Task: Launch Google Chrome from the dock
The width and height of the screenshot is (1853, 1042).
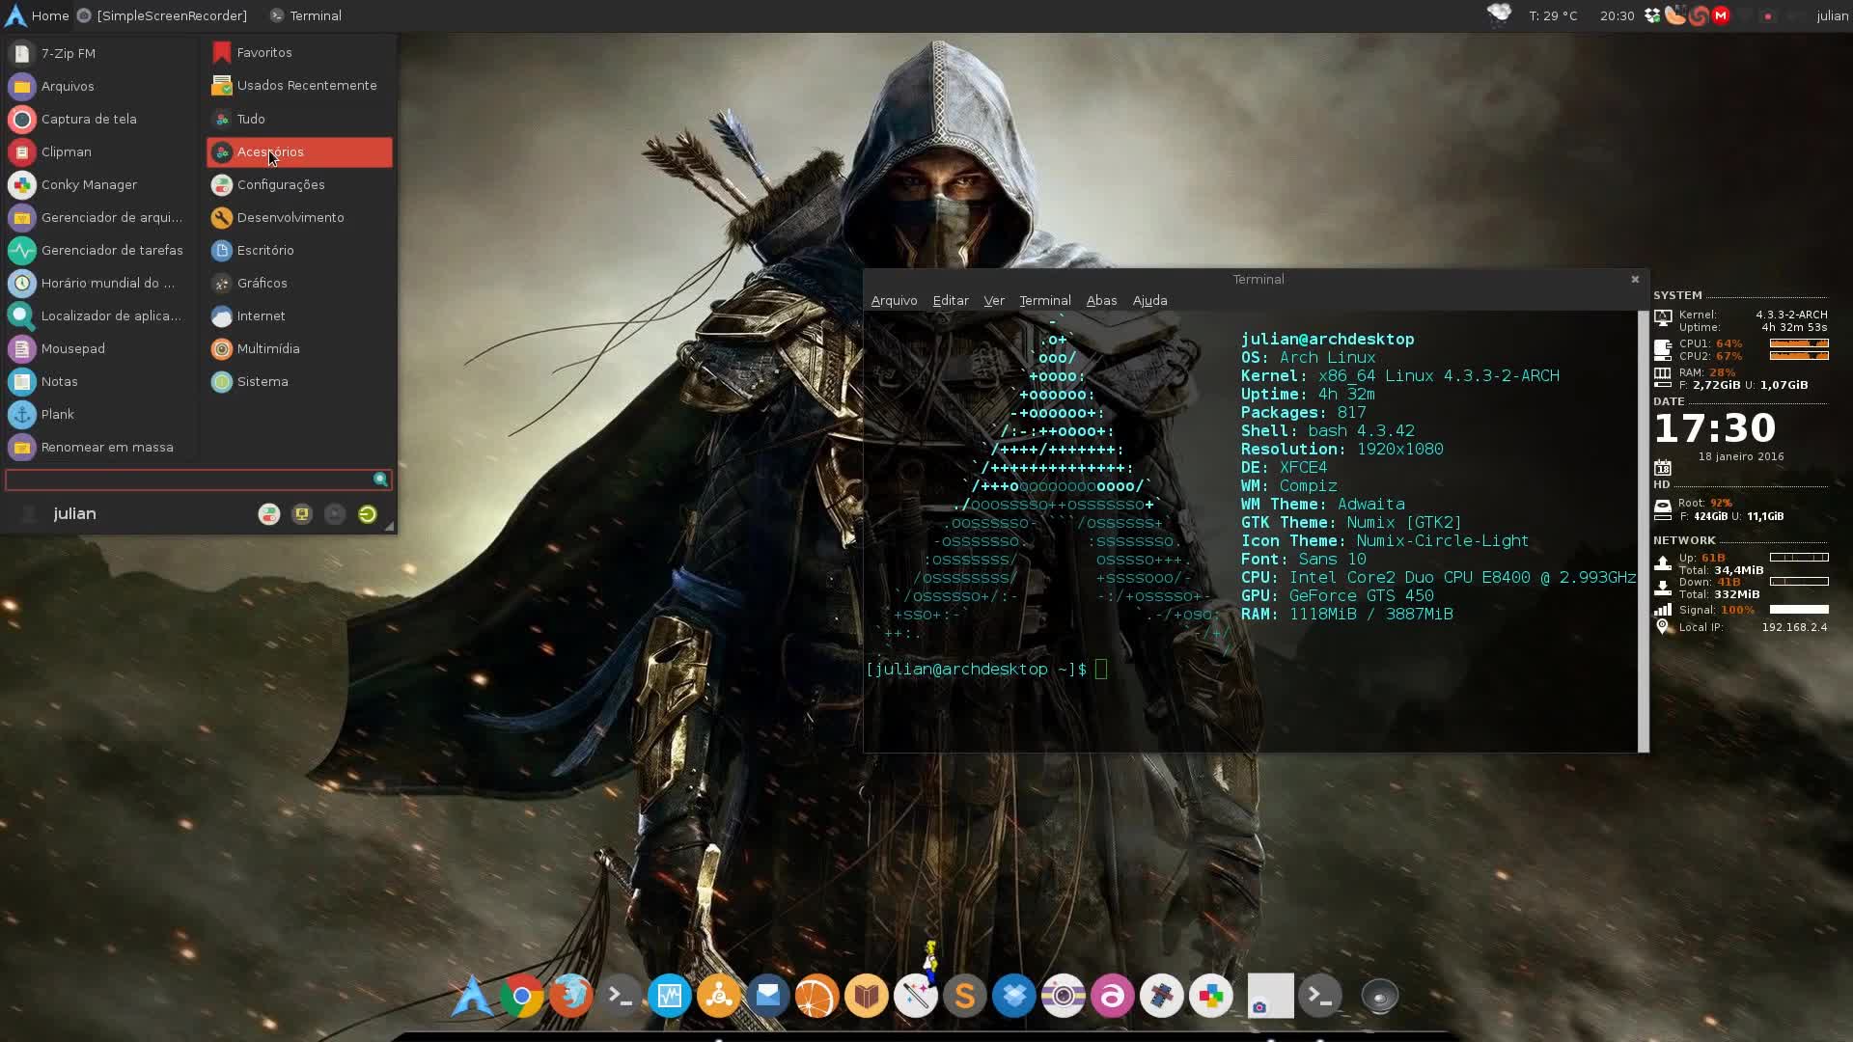Action: click(521, 996)
